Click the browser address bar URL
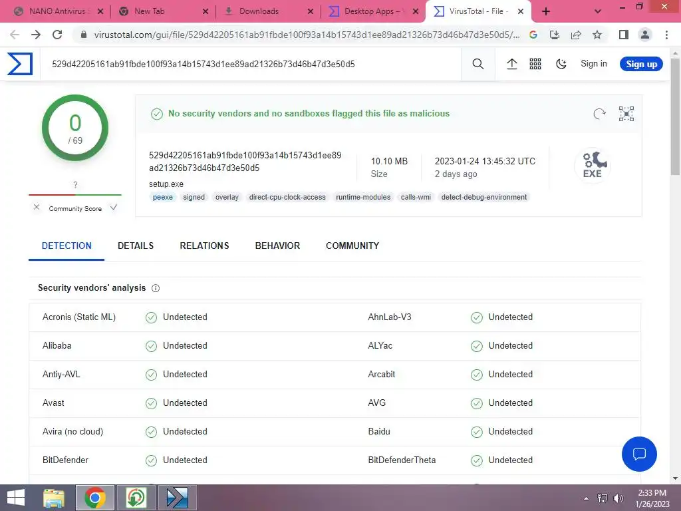The image size is (681, 511). pyautogui.click(x=307, y=35)
